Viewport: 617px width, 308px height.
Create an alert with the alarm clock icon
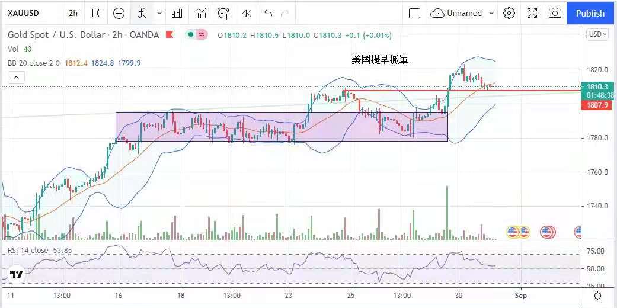click(223, 13)
